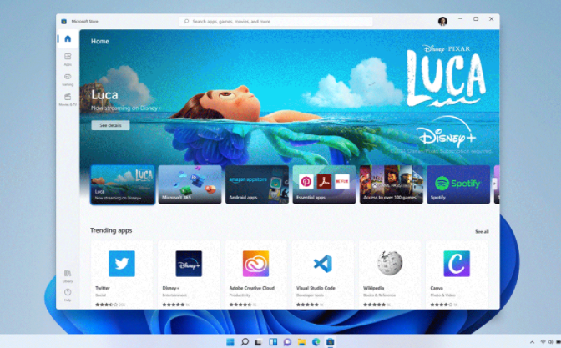The height and width of the screenshot is (348, 561).
Task: Open the Windows Start button
Action: (x=230, y=342)
